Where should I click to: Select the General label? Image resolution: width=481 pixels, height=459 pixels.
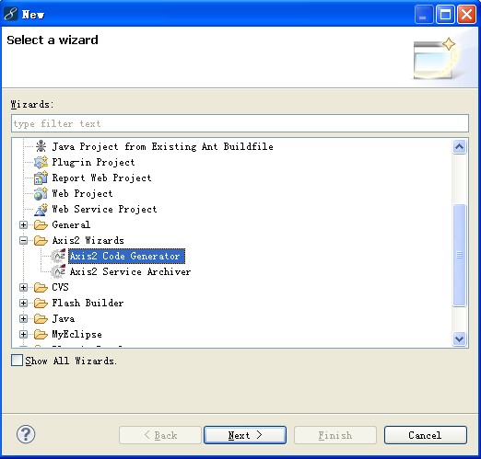[71, 224]
